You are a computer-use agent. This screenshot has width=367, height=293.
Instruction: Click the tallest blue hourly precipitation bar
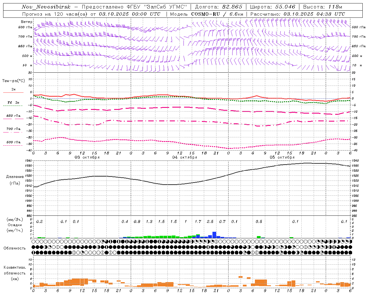click(x=214, y=235)
